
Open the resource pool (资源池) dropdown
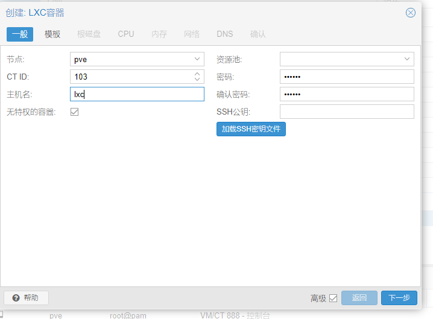[x=407, y=59]
